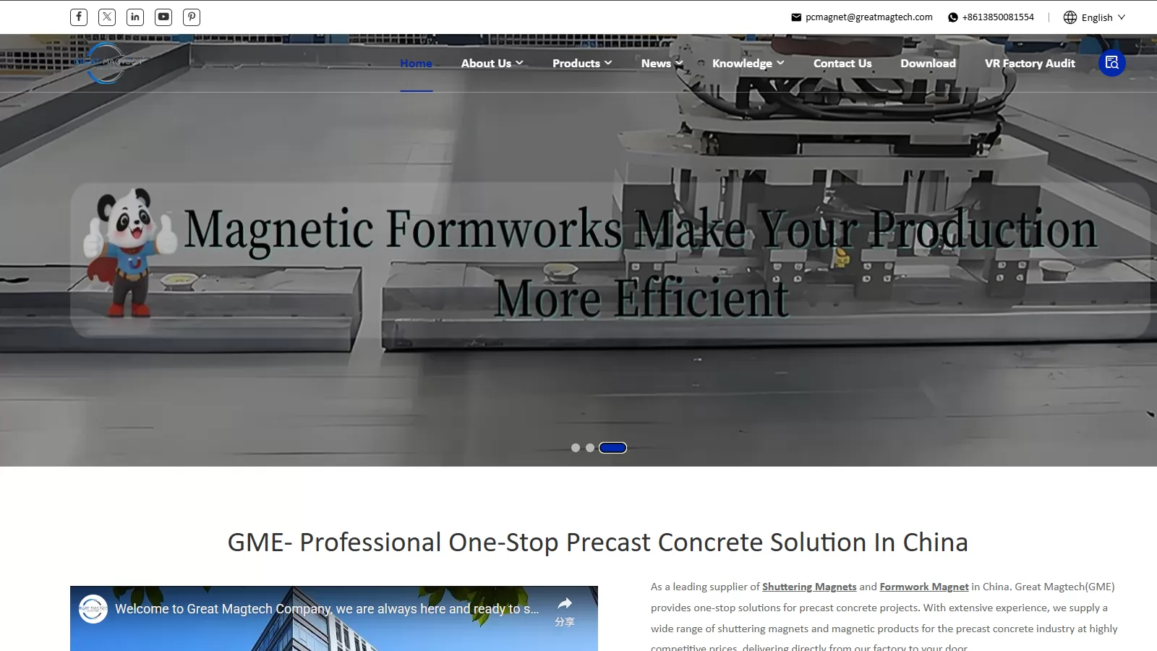
Task: Expand the Products menu
Action: (581, 64)
